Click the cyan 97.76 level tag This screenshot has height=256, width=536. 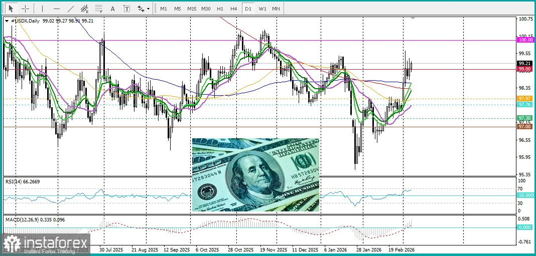click(x=525, y=104)
